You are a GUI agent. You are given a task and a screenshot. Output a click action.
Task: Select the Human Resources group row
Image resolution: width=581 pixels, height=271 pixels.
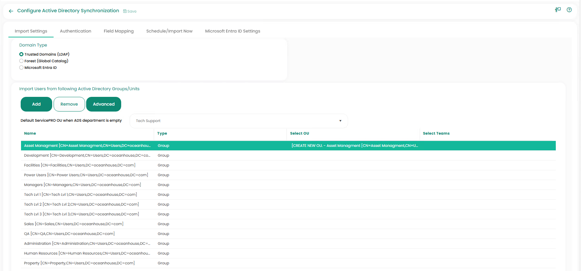click(87, 254)
